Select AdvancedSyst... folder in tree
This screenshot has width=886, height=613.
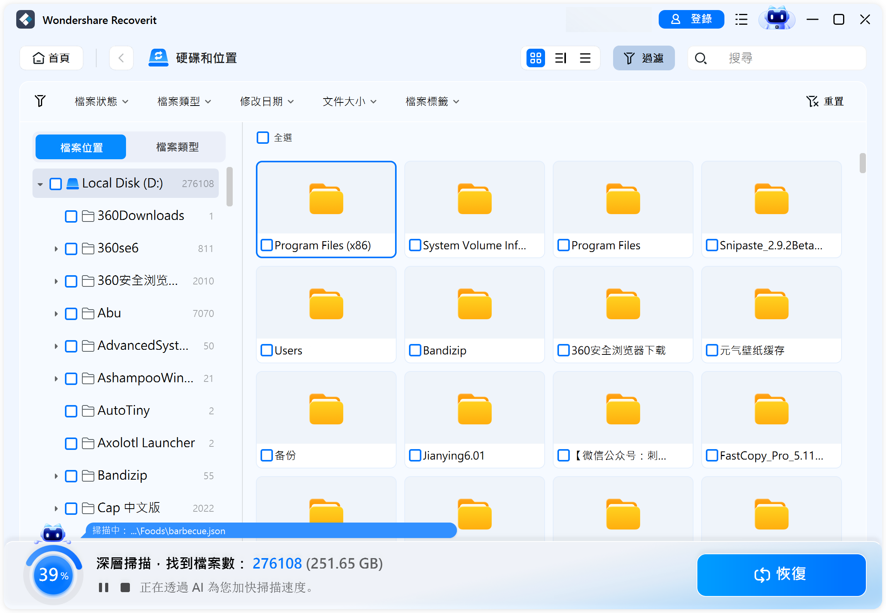click(x=143, y=346)
